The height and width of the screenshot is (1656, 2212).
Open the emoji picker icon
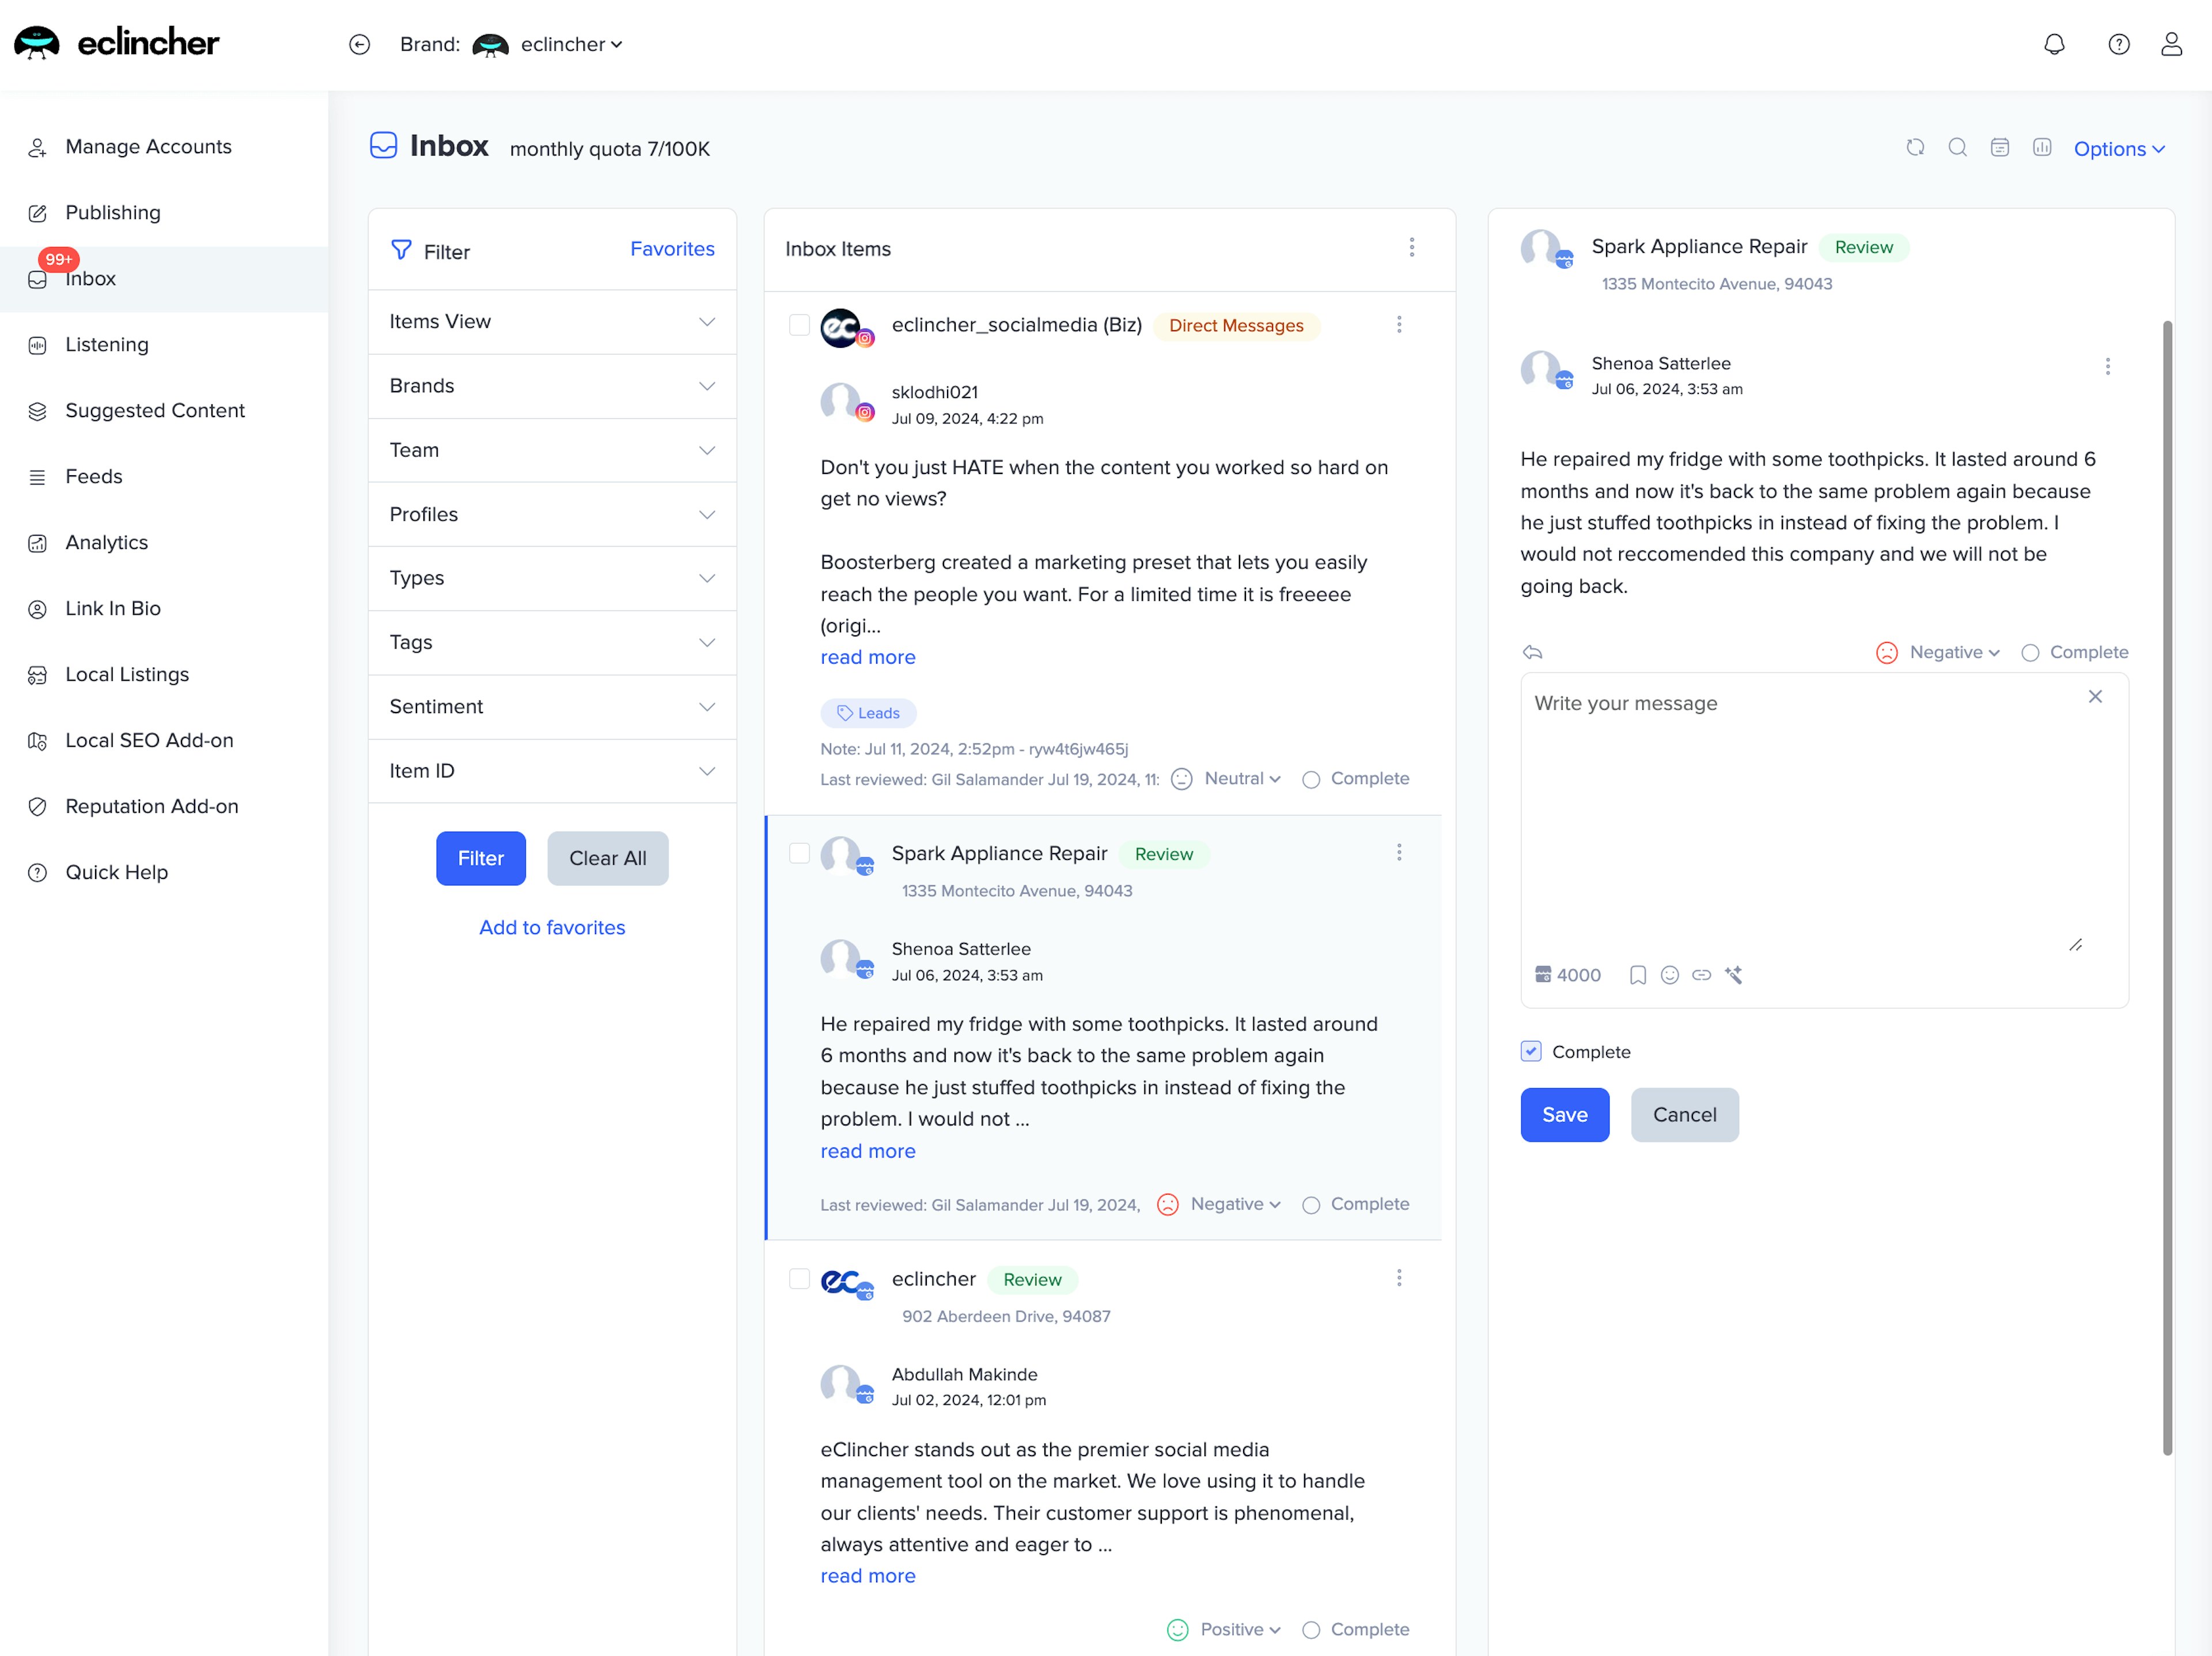coord(1669,975)
